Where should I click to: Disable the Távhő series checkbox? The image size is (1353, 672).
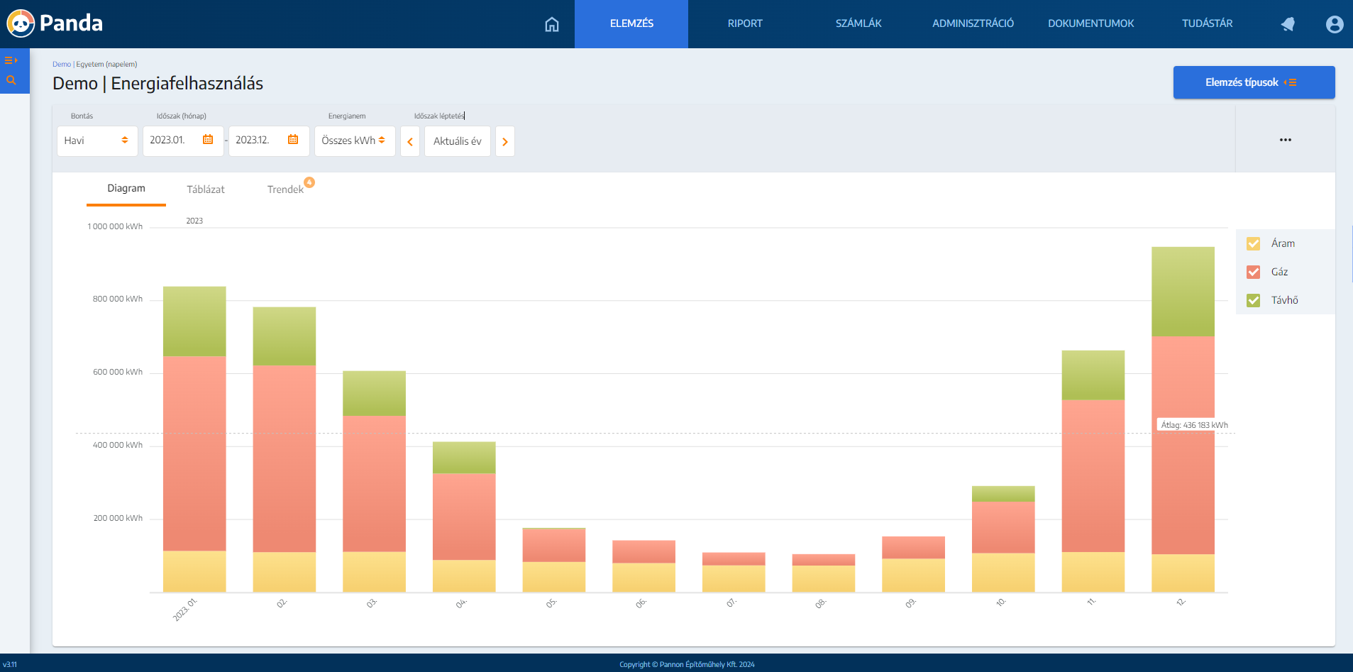1254,300
